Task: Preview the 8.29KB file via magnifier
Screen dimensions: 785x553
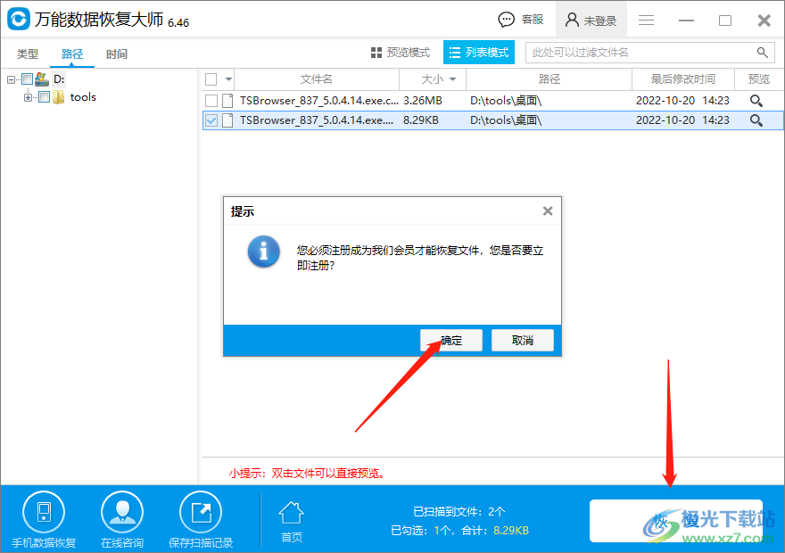Action: pyautogui.click(x=756, y=120)
